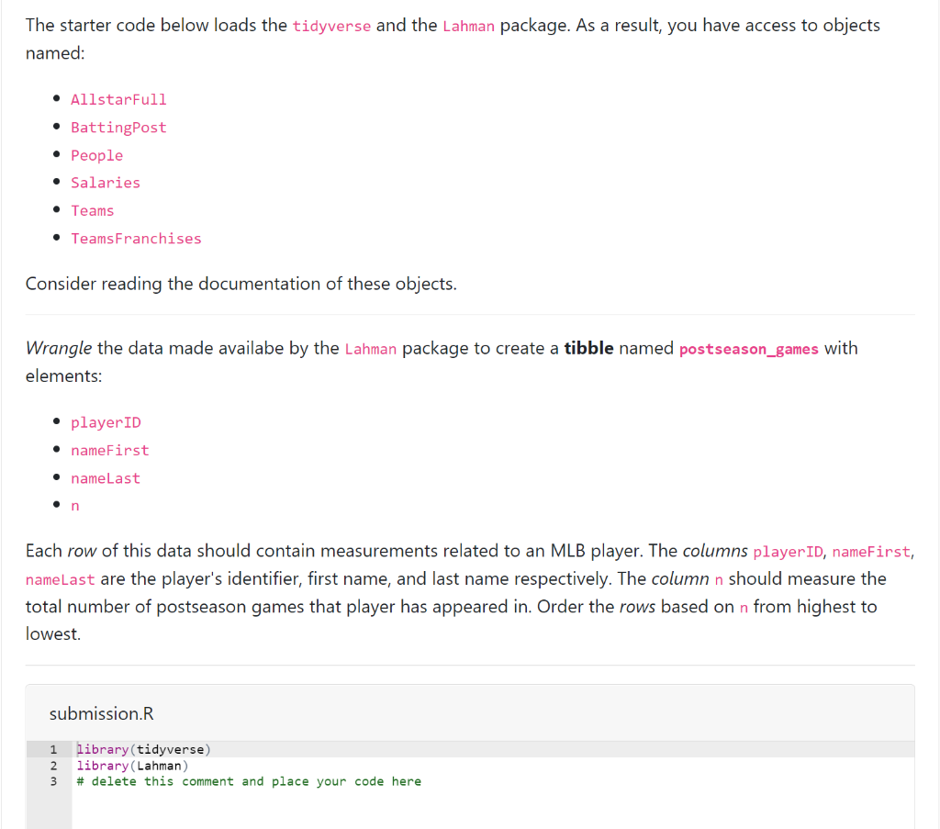The height and width of the screenshot is (829, 940).
Task: Click line number 2 in the editor
Action: click(x=53, y=766)
